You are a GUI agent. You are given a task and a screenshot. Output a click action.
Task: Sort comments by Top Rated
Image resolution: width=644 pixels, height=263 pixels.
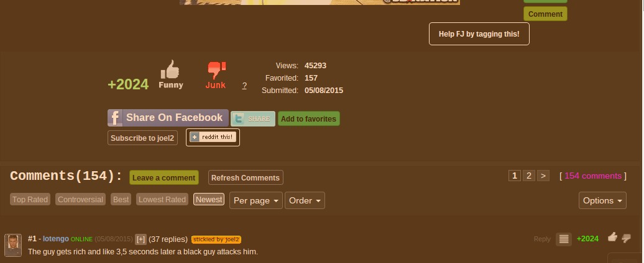pos(30,199)
